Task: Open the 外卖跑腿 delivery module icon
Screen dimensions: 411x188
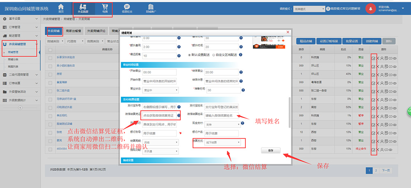Action: (x=83, y=8)
